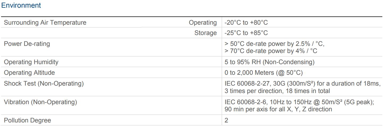Click the 5 to 95% RH value
This screenshot has height=128, width=385.
pos(269,62)
